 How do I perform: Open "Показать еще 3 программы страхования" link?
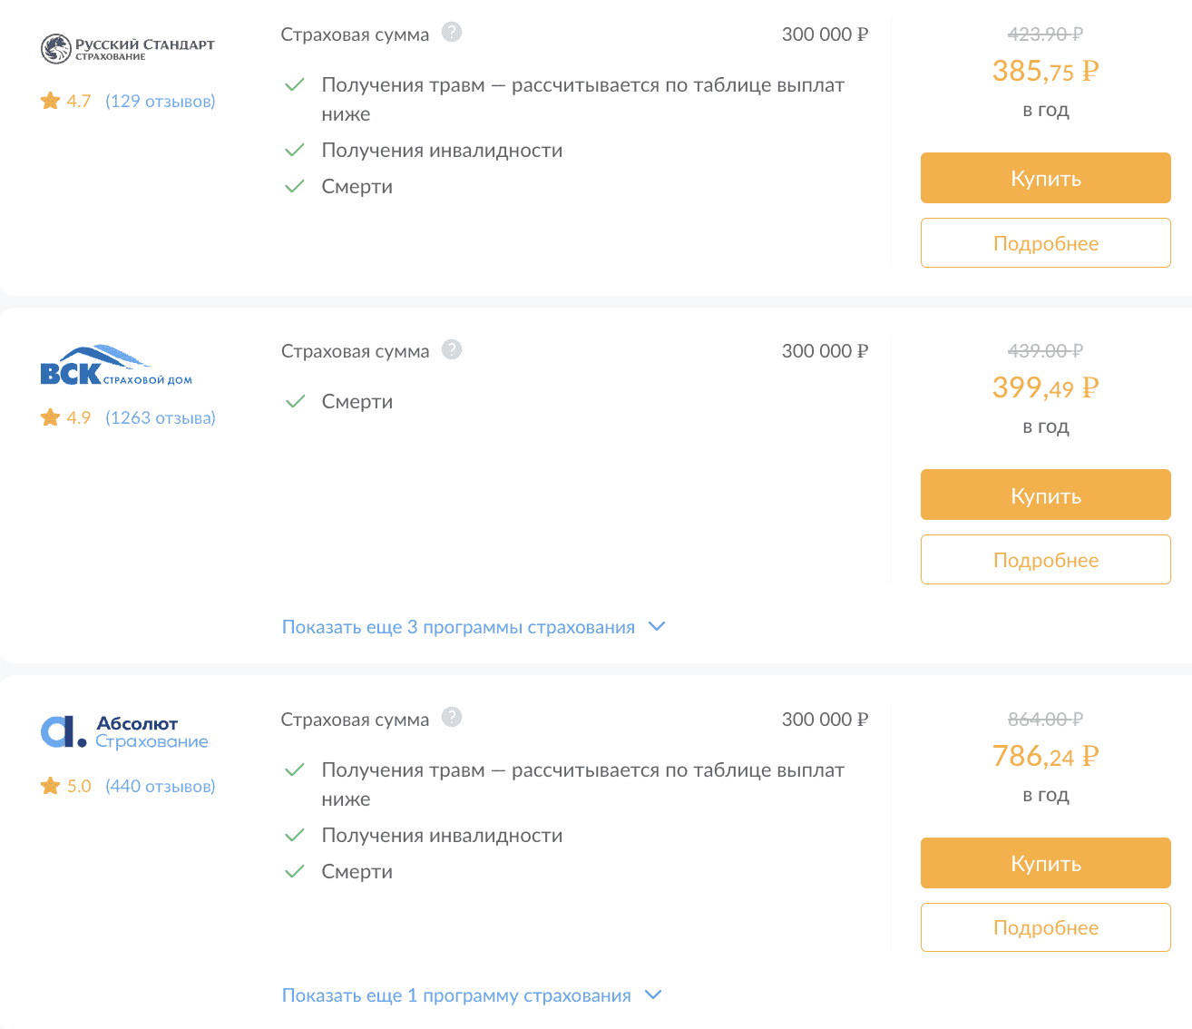tap(458, 627)
